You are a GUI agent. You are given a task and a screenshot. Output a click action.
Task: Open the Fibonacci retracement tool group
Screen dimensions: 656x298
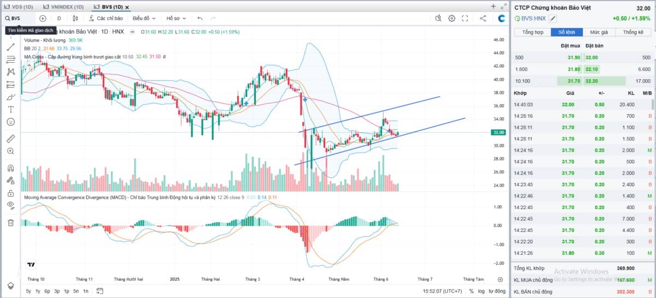(10, 59)
